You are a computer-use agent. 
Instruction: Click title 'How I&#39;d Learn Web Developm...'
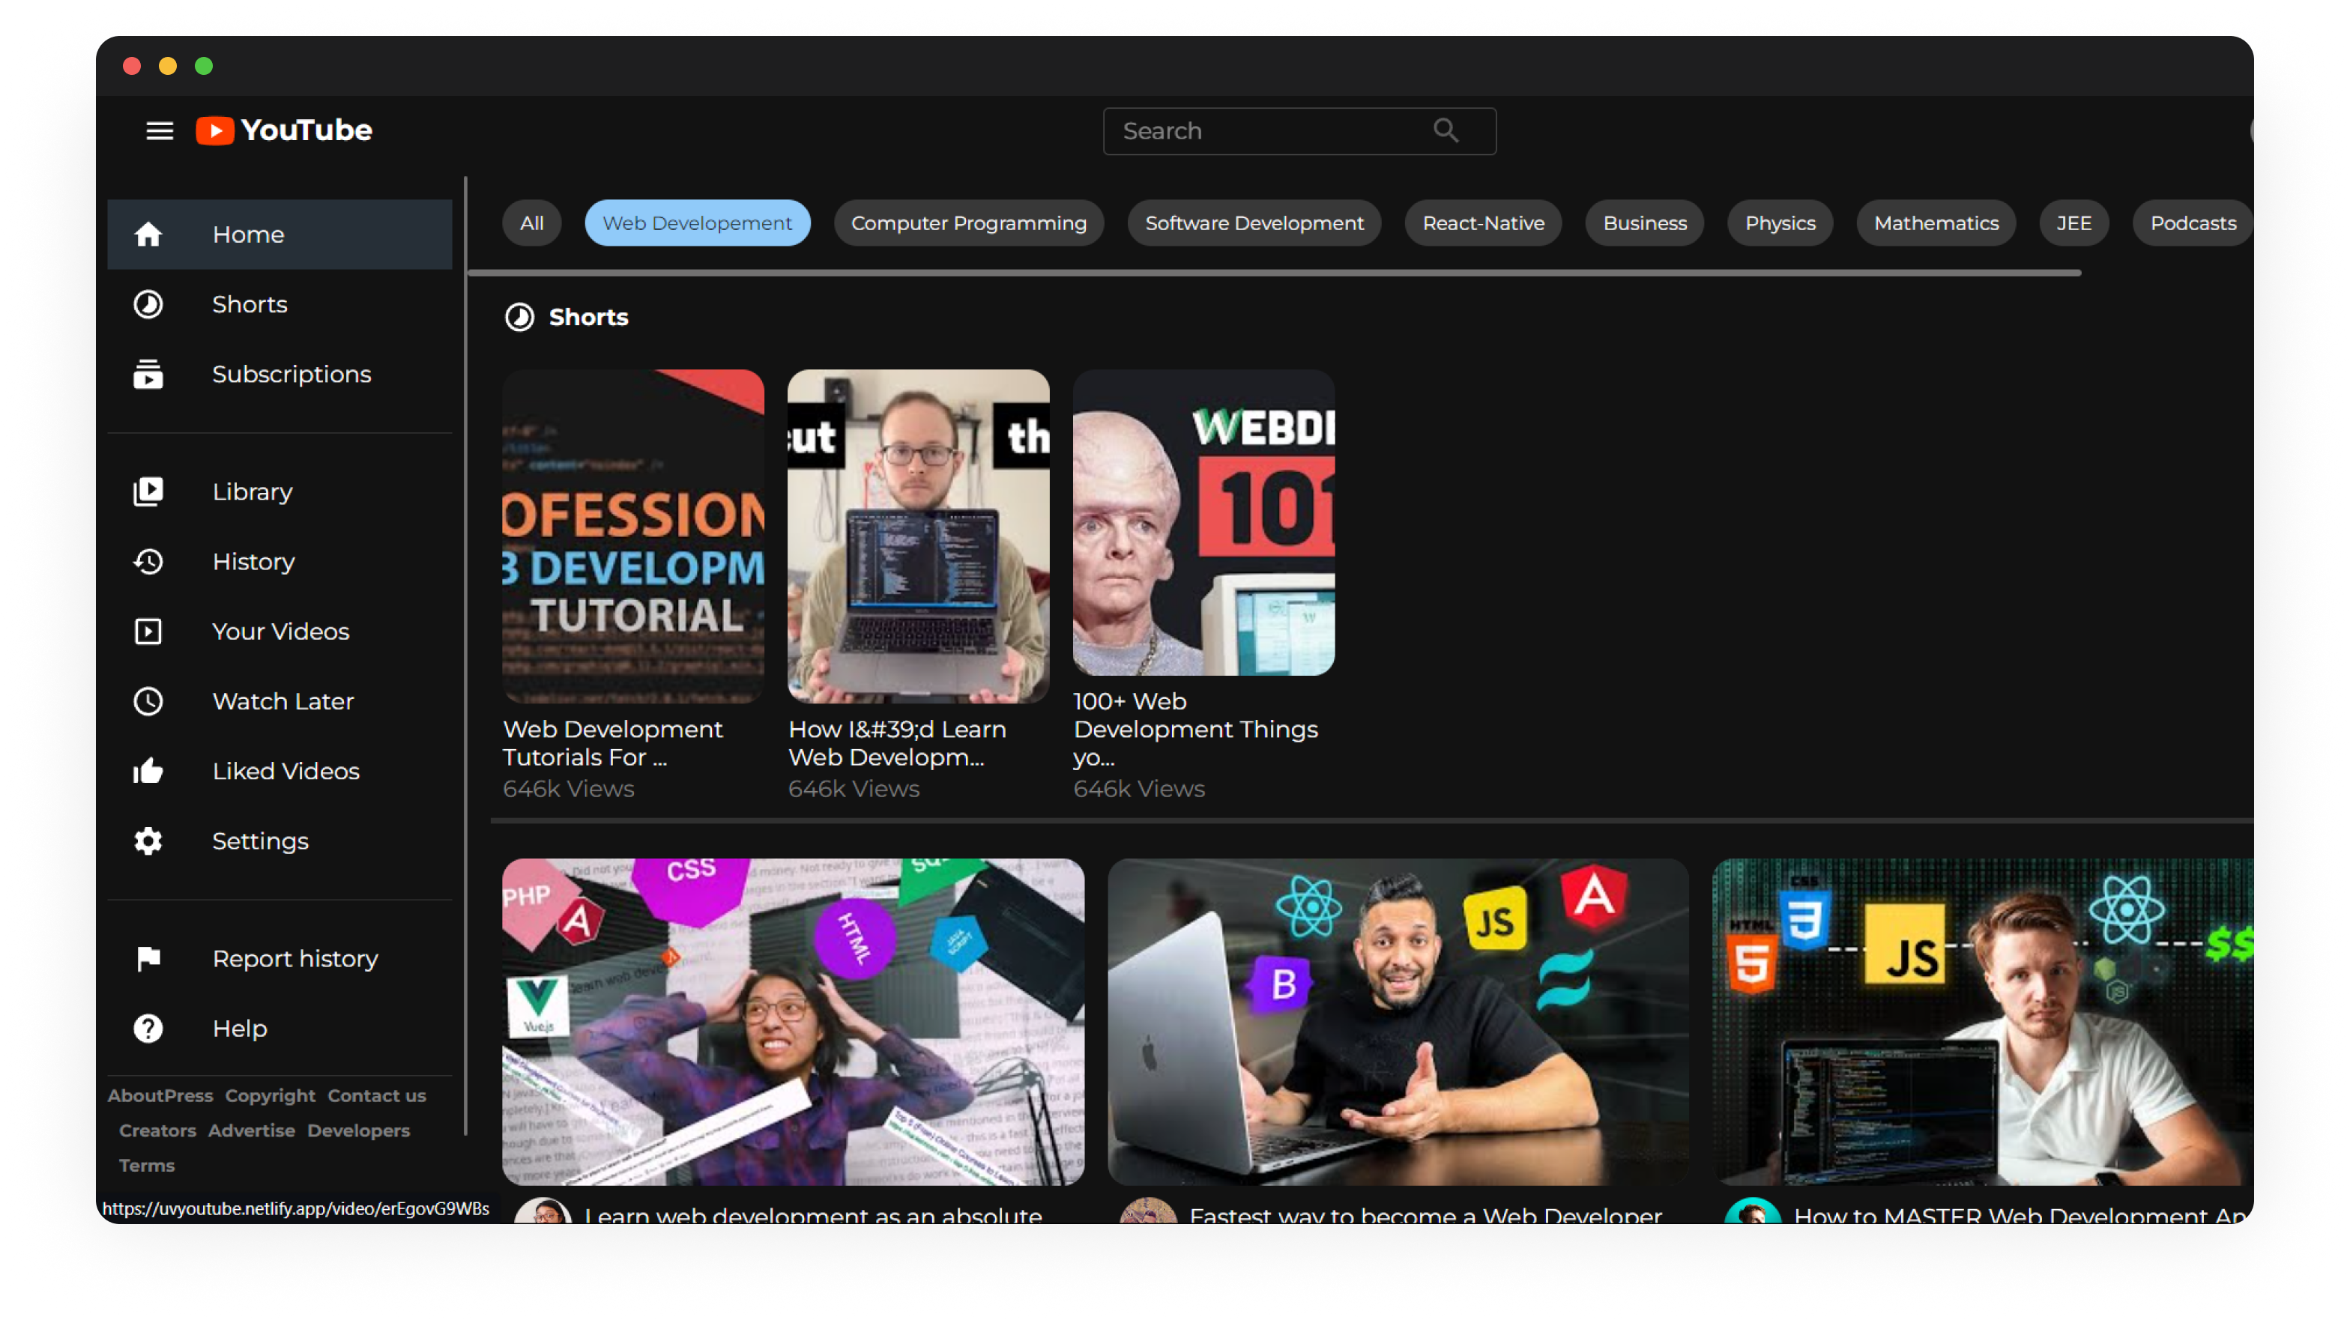click(898, 742)
